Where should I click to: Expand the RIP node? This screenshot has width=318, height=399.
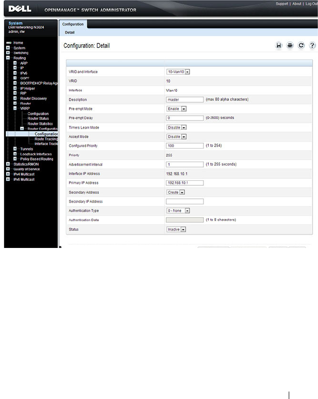[x=15, y=93]
